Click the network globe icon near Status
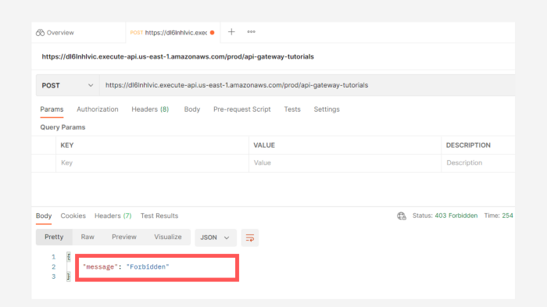The image size is (547, 307). 402,216
